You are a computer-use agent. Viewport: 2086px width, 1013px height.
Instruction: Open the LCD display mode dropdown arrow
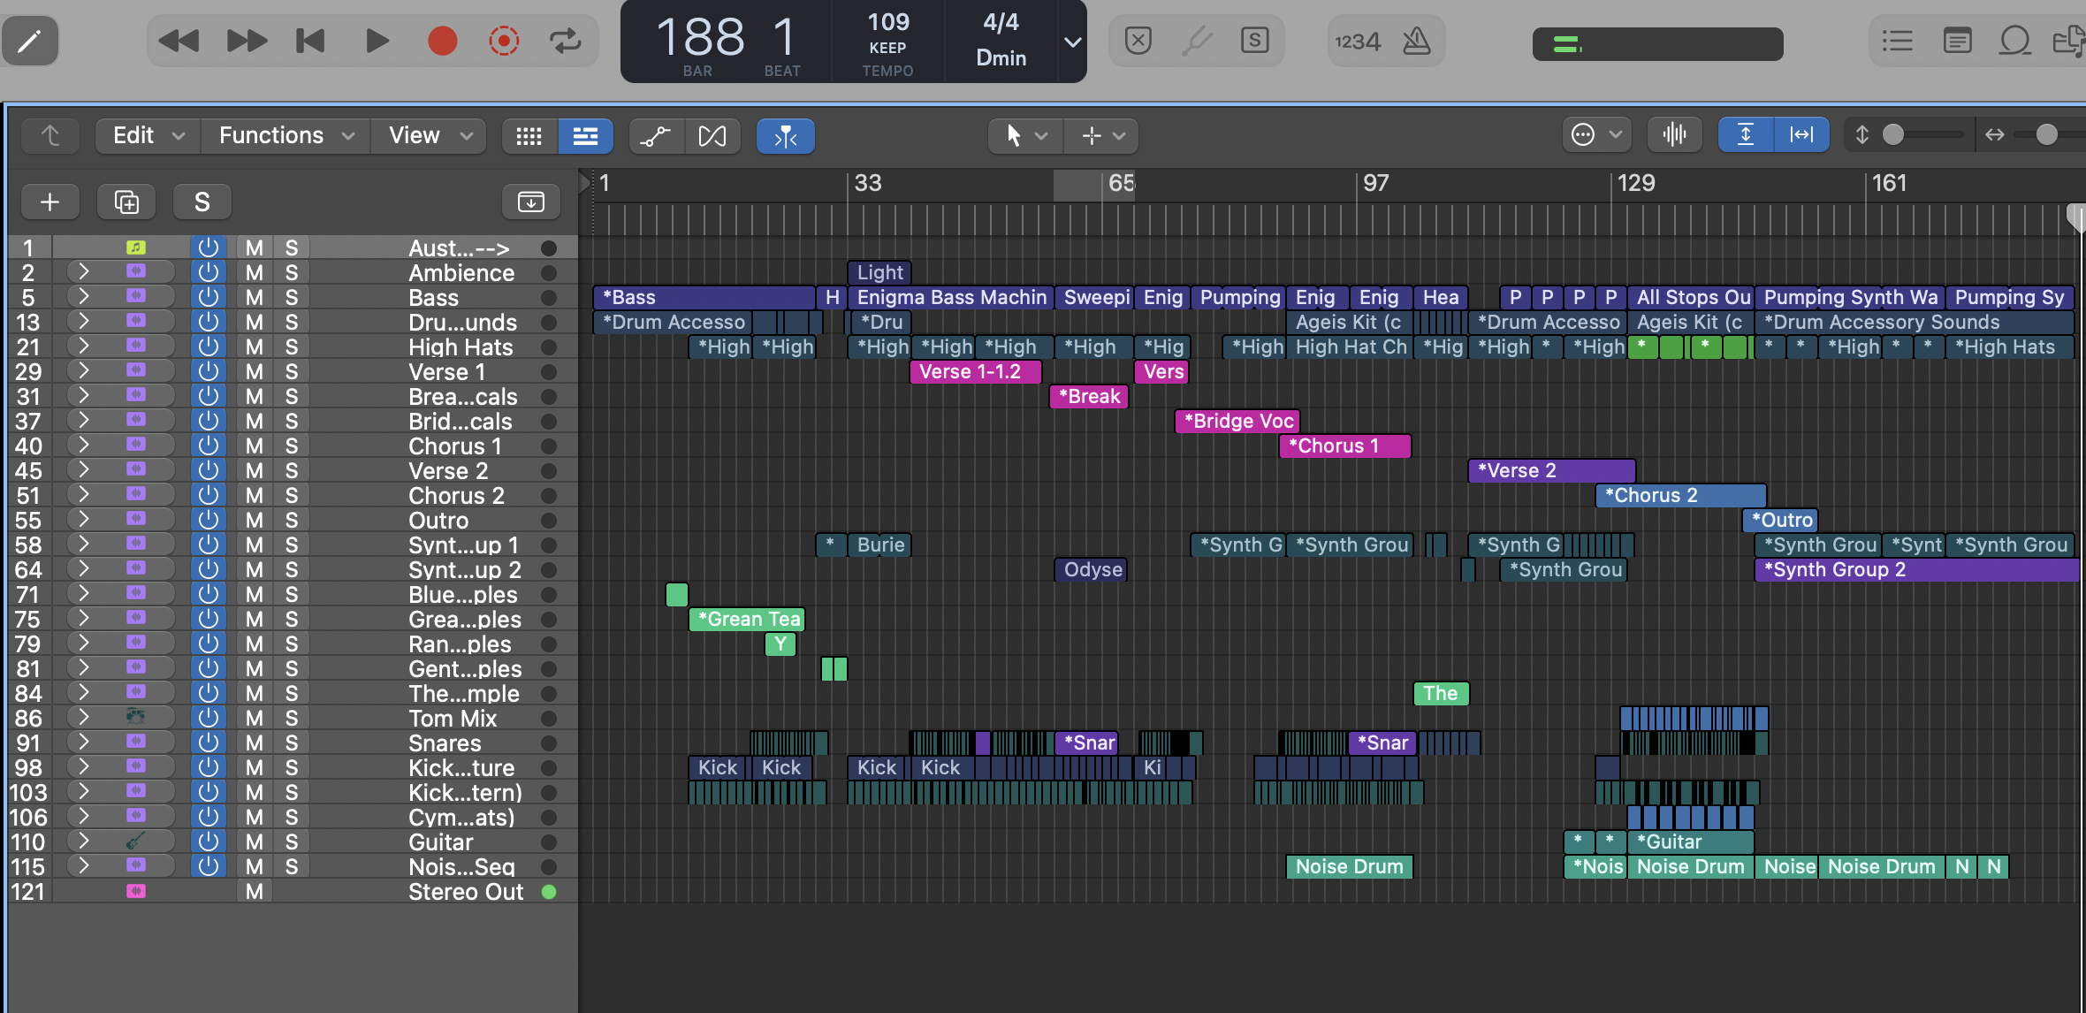coord(1072,42)
